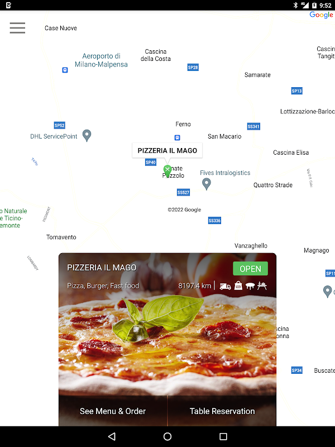Select the DHL ServicePoint map pin

pyautogui.click(x=87, y=135)
